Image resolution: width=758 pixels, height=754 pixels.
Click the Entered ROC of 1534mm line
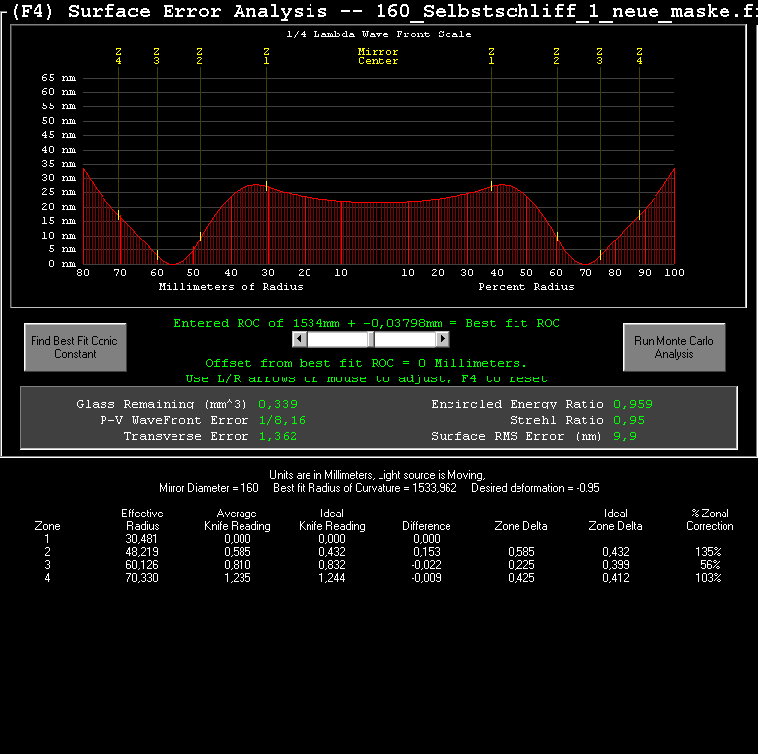pyautogui.click(x=367, y=323)
